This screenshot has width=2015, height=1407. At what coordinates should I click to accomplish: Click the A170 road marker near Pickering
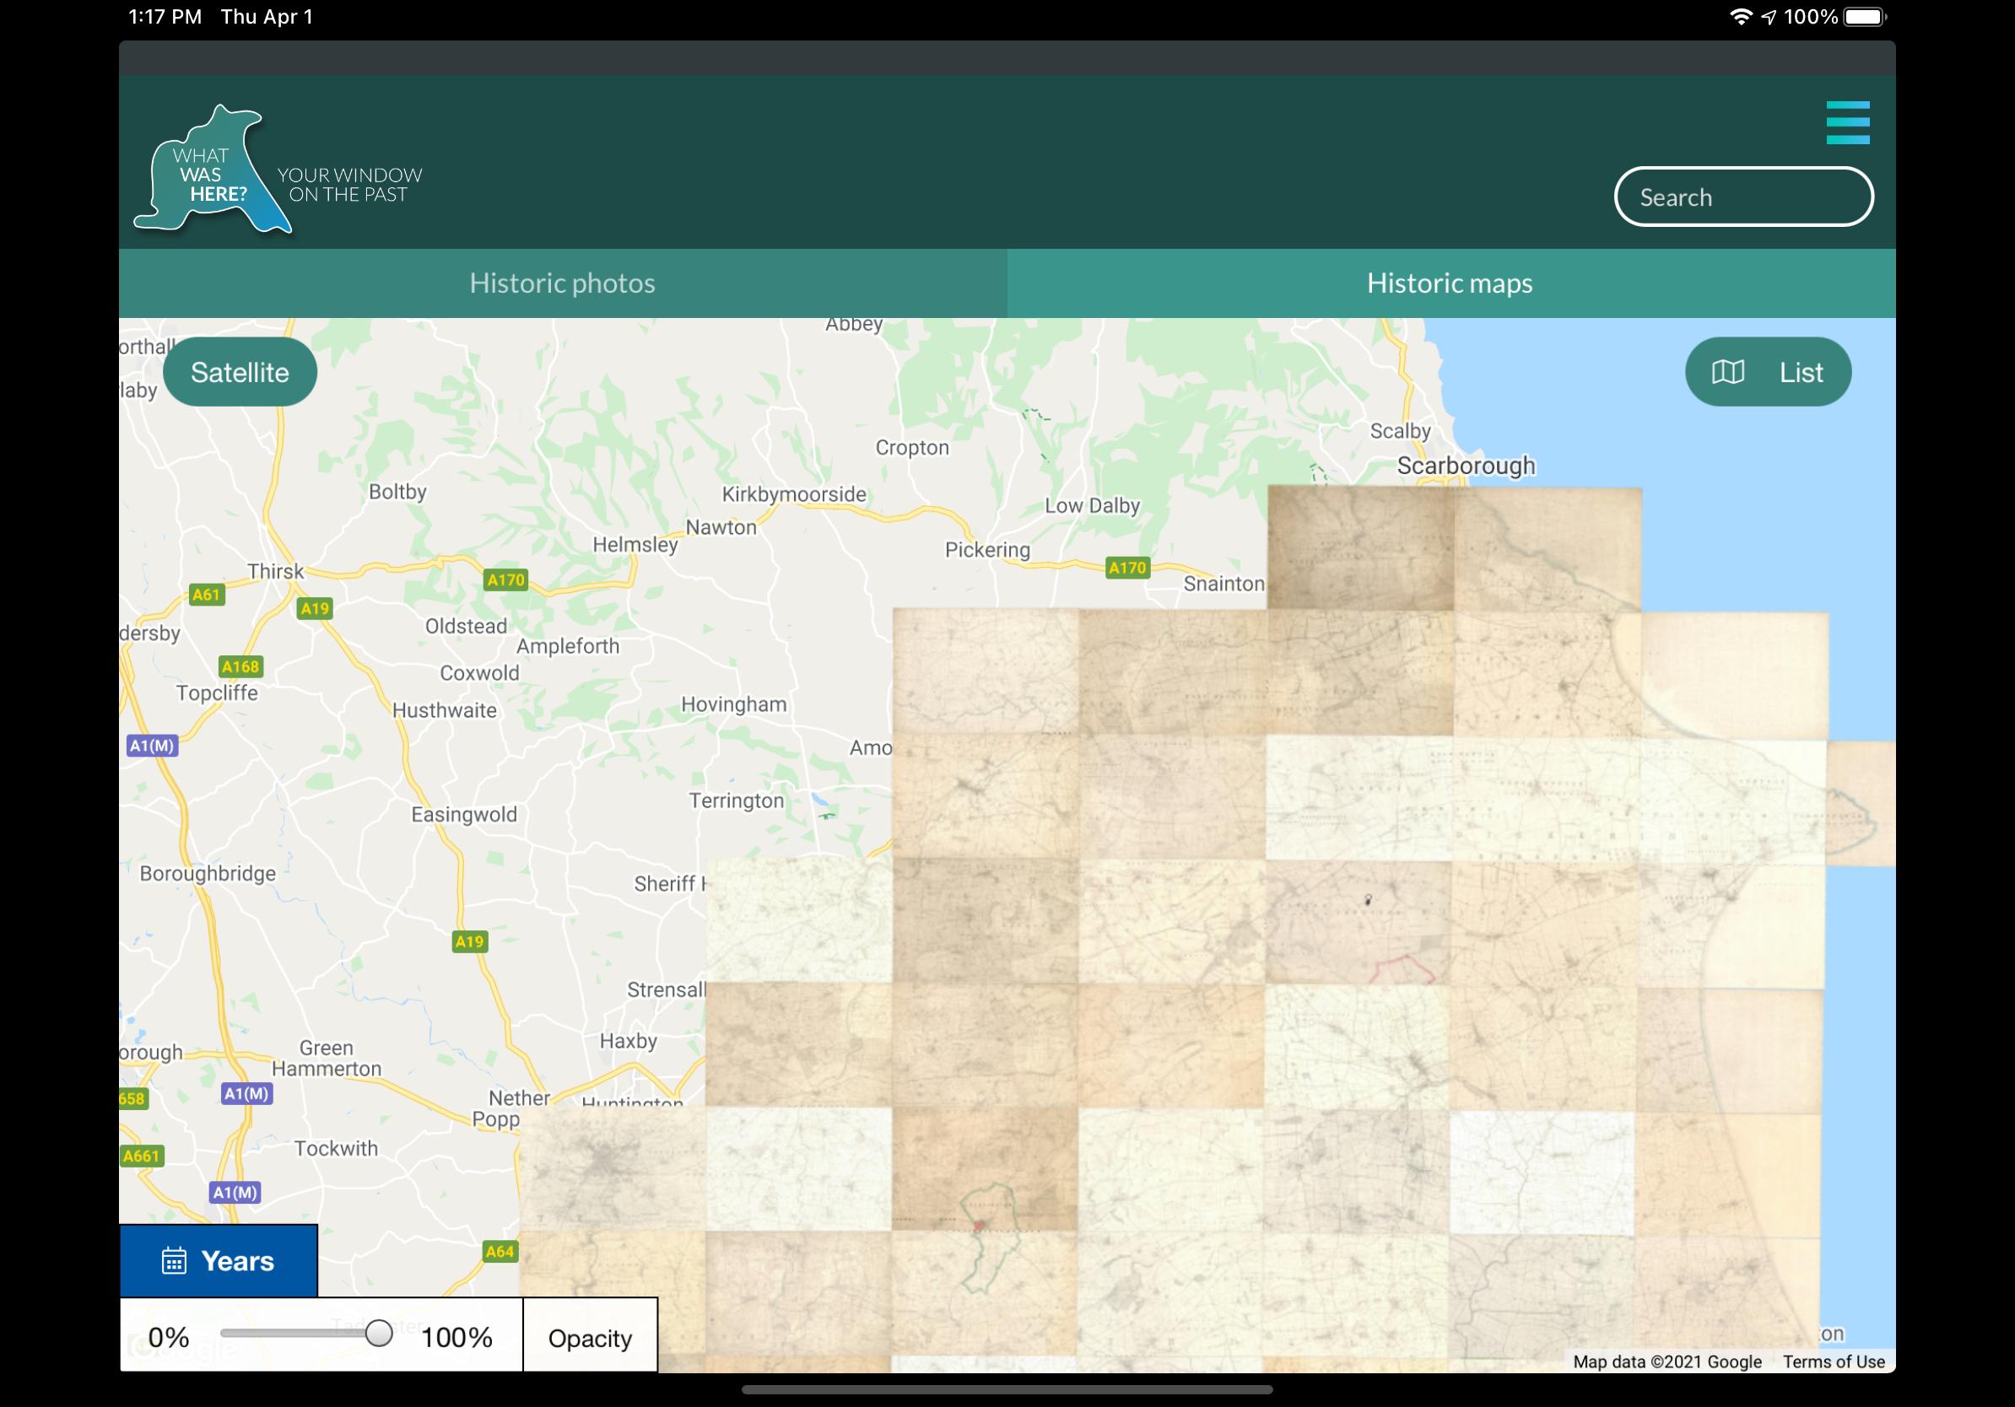click(x=1127, y=568)
